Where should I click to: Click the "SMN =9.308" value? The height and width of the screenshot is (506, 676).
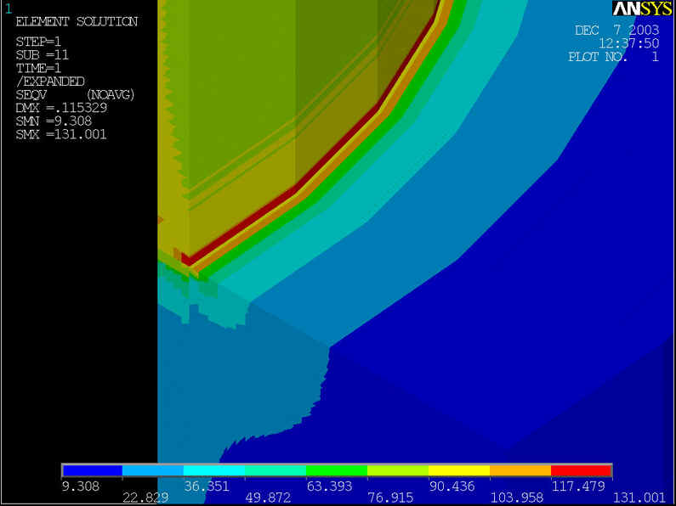54,121
